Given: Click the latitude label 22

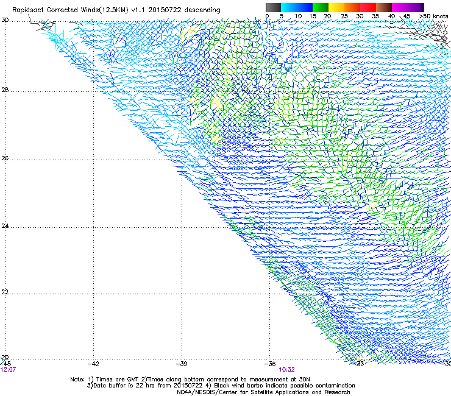Looking at the screenshot, I should coord(5,292).
